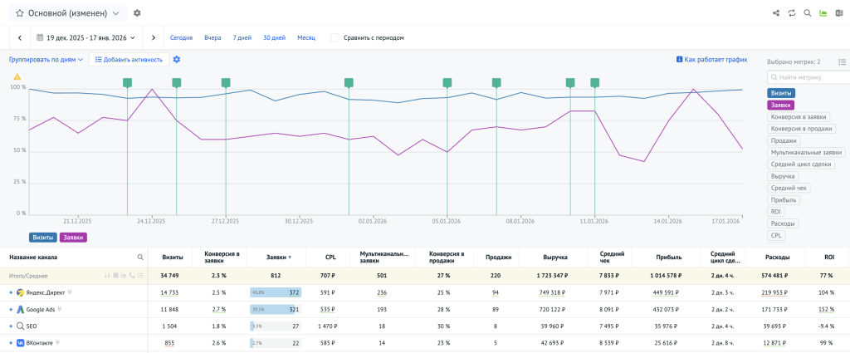Open blue chart settings gear icon
The width and height of the screenshot is (850, 353).
pyautogui.click(x=177, y=60)
